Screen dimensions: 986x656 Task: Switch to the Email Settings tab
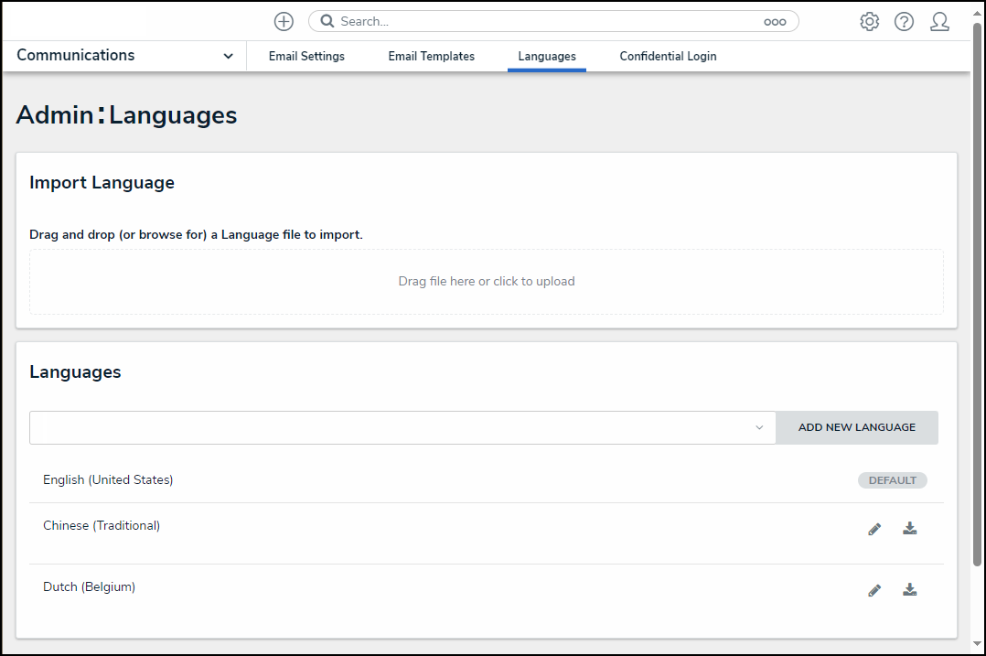306,57
